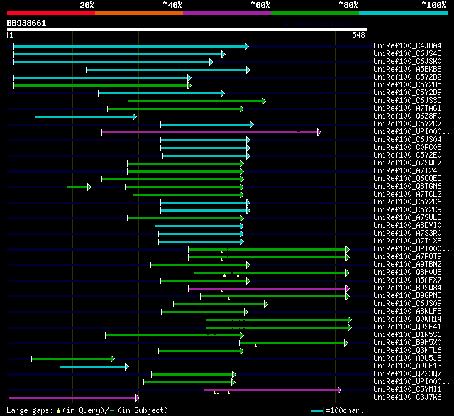
Task: Open the UniRef100_A7P8T9 hit label
Action: coord(407,257)
